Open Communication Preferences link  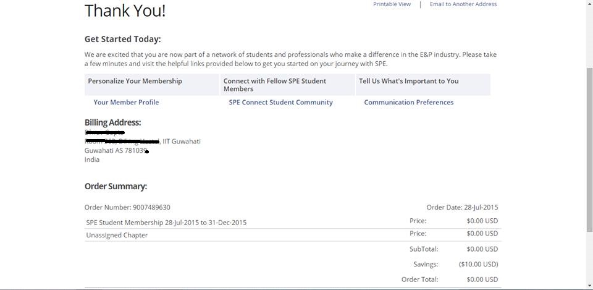[408, 103]
